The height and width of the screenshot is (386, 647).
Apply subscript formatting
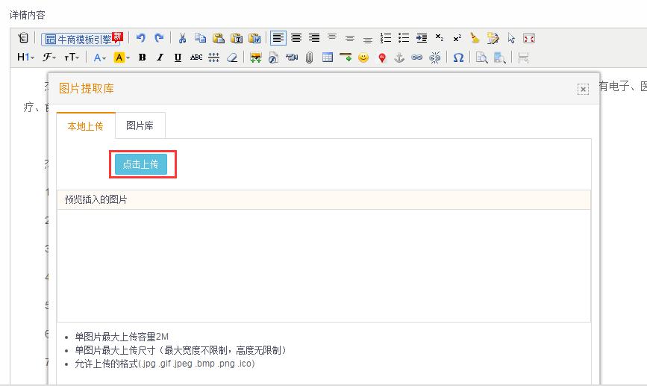coord(440,38)
